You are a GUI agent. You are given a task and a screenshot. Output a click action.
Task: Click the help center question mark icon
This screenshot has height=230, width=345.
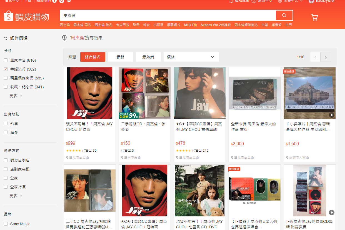[254, 1]
